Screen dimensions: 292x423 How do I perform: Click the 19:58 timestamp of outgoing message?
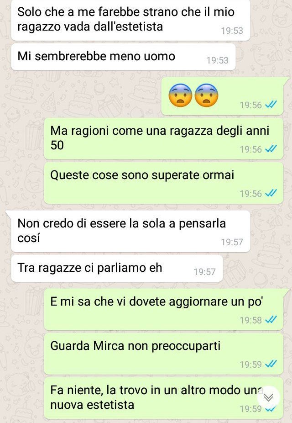(x=251, y=320)
